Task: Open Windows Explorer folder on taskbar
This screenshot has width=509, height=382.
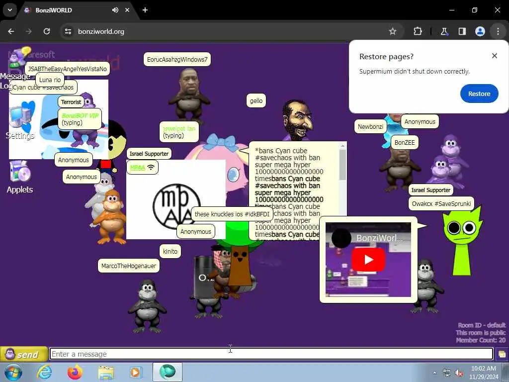Action: pos(106,373)
